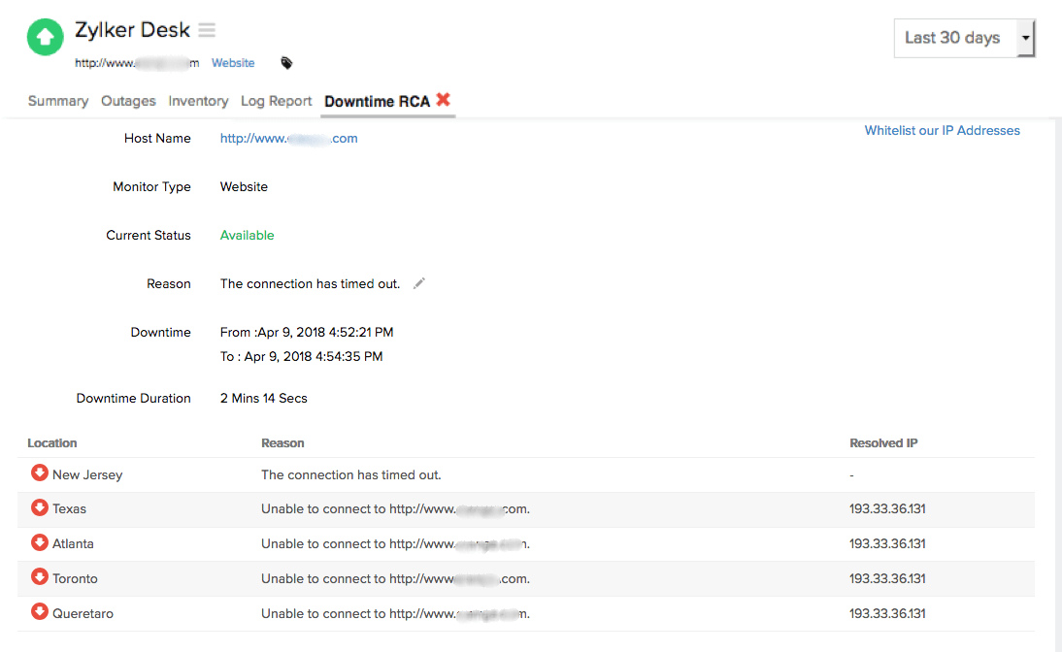Open the hamburger menu beside Zylker Desk
The image size is (1062, 652).
coord(207,30)
